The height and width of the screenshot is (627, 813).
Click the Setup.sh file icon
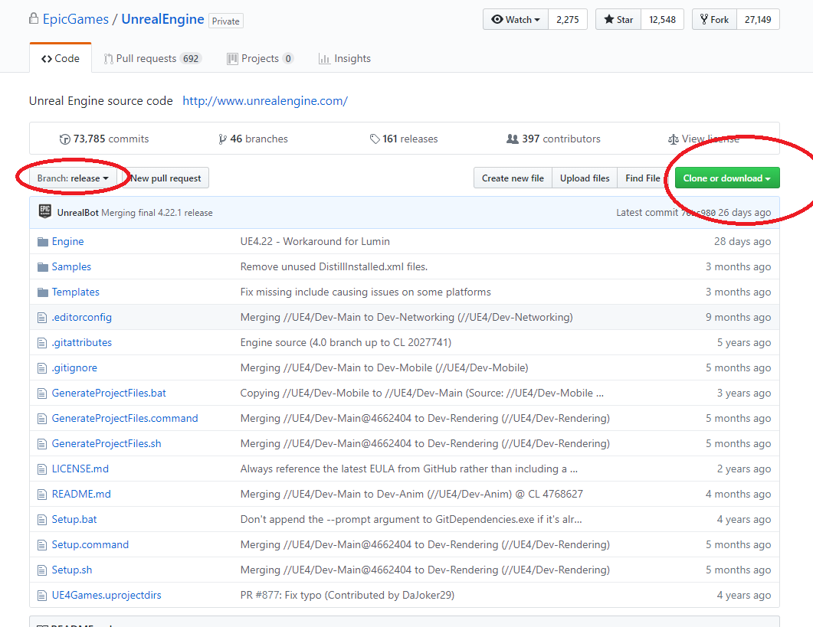(x=42, y=570)
